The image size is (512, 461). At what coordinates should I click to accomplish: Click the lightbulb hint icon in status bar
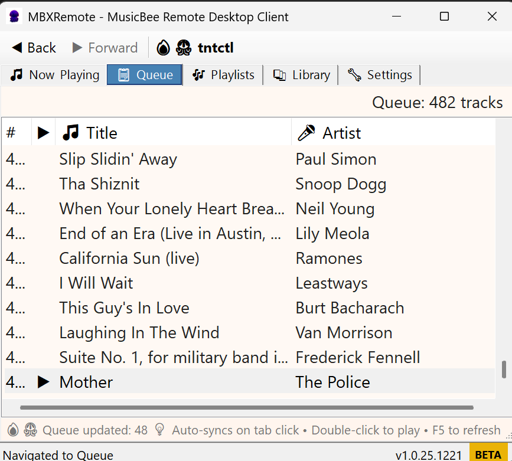coord(159,430)
